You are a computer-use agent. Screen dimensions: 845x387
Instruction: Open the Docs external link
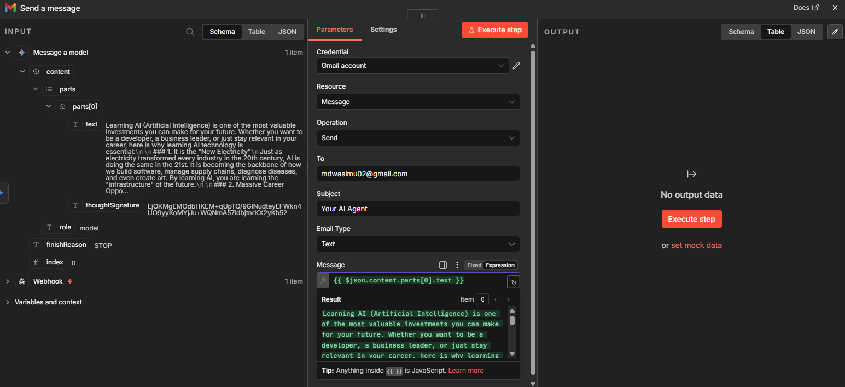pos(806,8)
